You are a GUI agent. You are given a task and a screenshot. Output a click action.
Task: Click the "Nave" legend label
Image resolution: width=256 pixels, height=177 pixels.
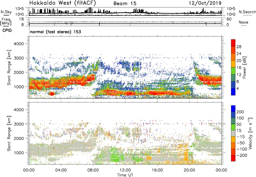coord(243,22)
